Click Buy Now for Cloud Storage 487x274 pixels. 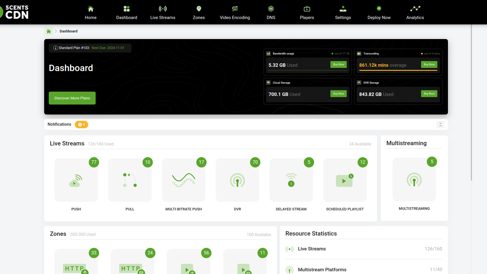(338, 94)
